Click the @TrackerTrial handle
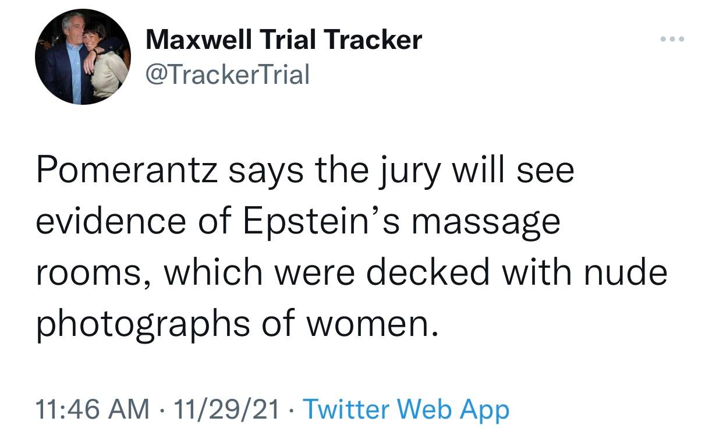 [228, 74]
